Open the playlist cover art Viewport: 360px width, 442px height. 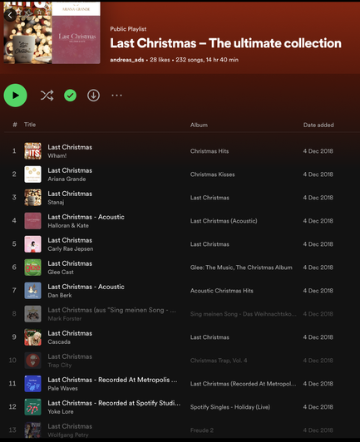click(x=52, y=32)
